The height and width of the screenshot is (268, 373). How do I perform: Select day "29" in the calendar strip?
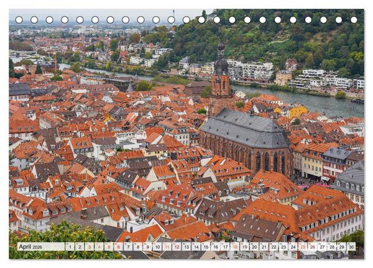pyautogui.click(x=342, y=247)
